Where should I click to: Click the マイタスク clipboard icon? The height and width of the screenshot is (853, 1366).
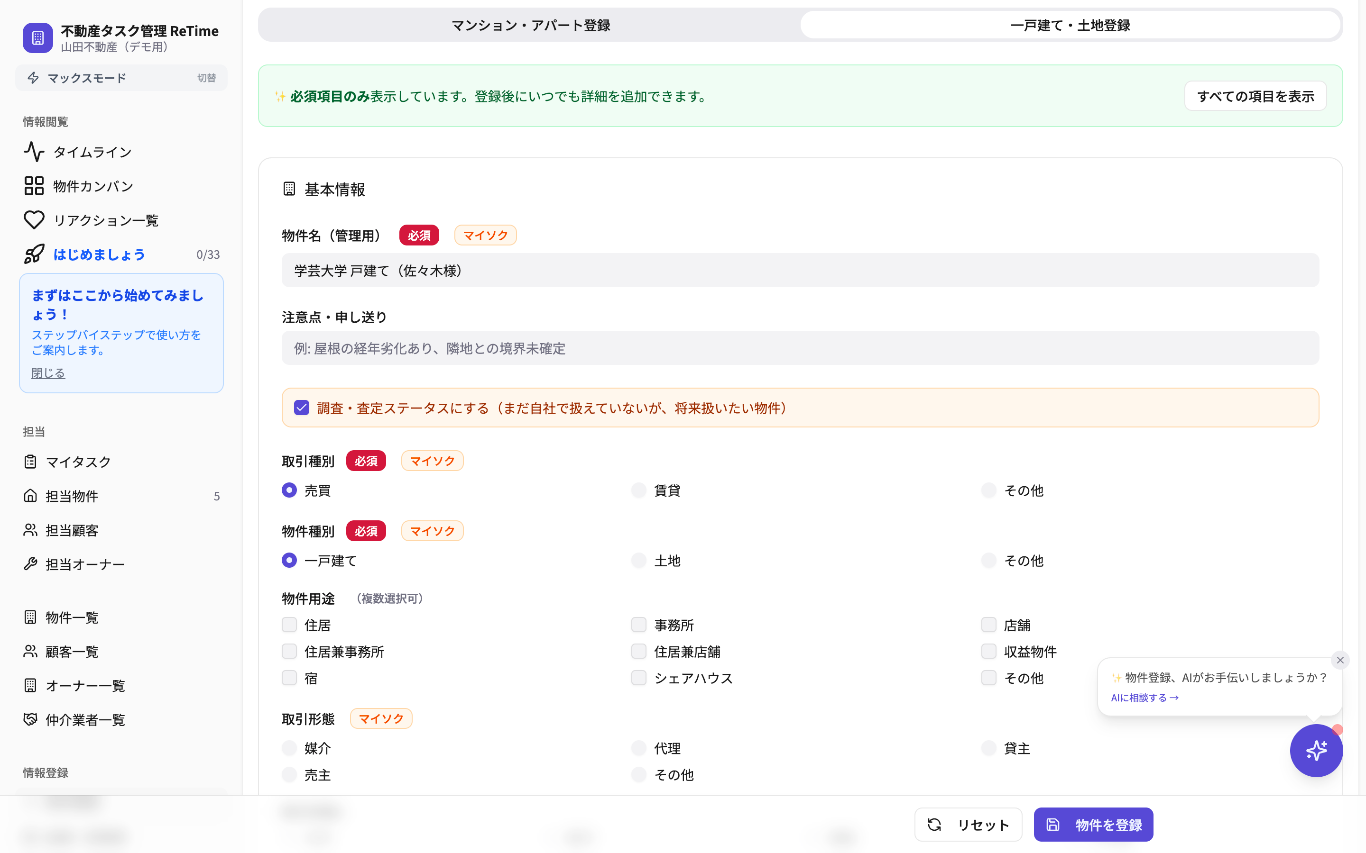(30, 462)
